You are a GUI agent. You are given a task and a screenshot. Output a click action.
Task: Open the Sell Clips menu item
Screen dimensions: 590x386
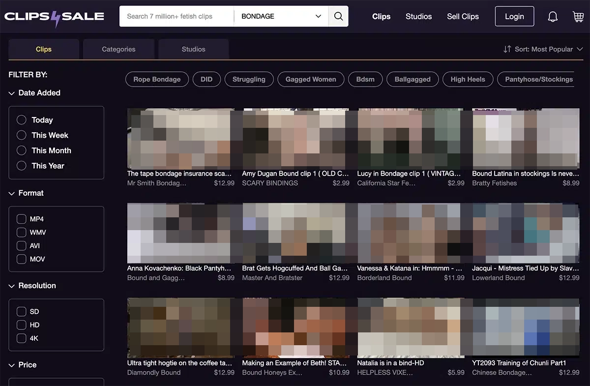pos(462,16)
